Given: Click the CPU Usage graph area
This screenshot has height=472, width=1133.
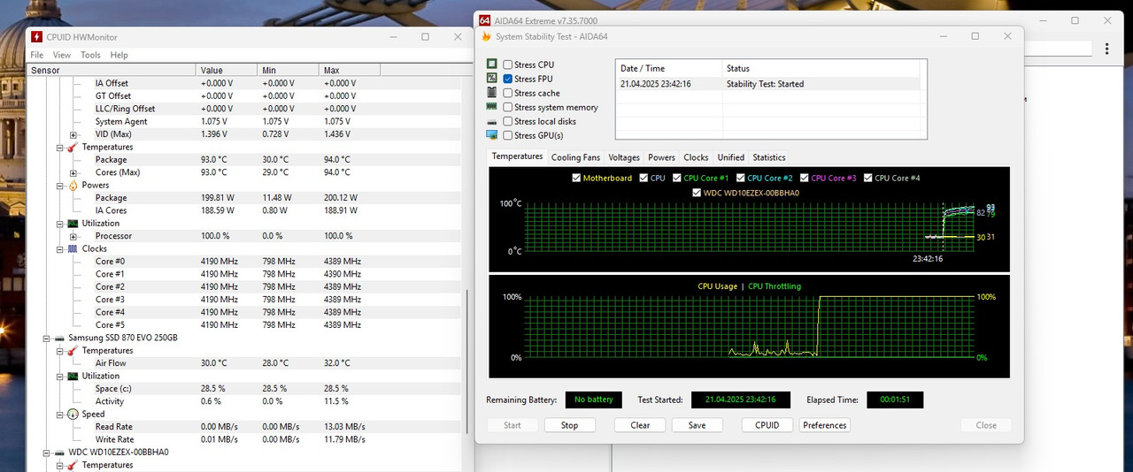Looking at the screenshot, I should click(749, 327).
